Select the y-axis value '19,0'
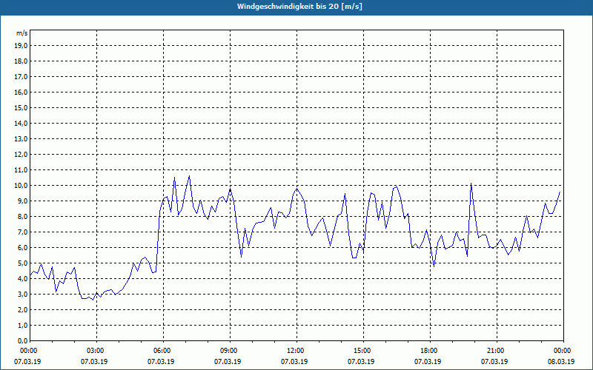Viewport: 593px width, 370px height. pyautogui.click(x=21, y=46)
